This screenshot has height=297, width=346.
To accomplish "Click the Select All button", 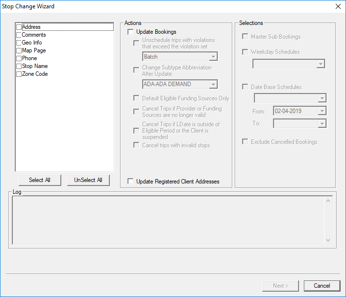I will pos(39,180).
